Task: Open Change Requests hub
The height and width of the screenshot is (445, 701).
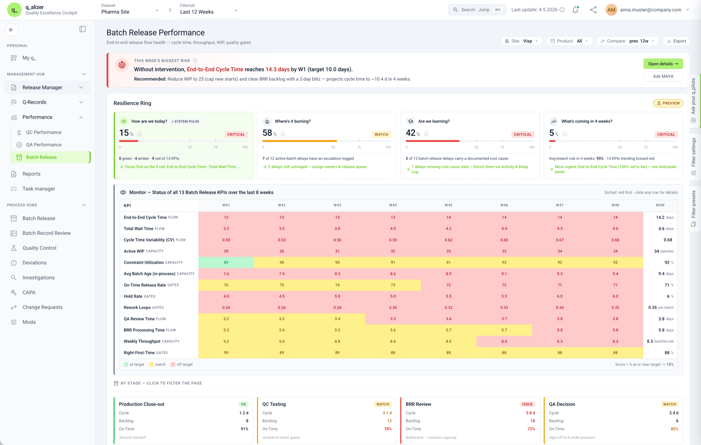Action: coord(47,307)
